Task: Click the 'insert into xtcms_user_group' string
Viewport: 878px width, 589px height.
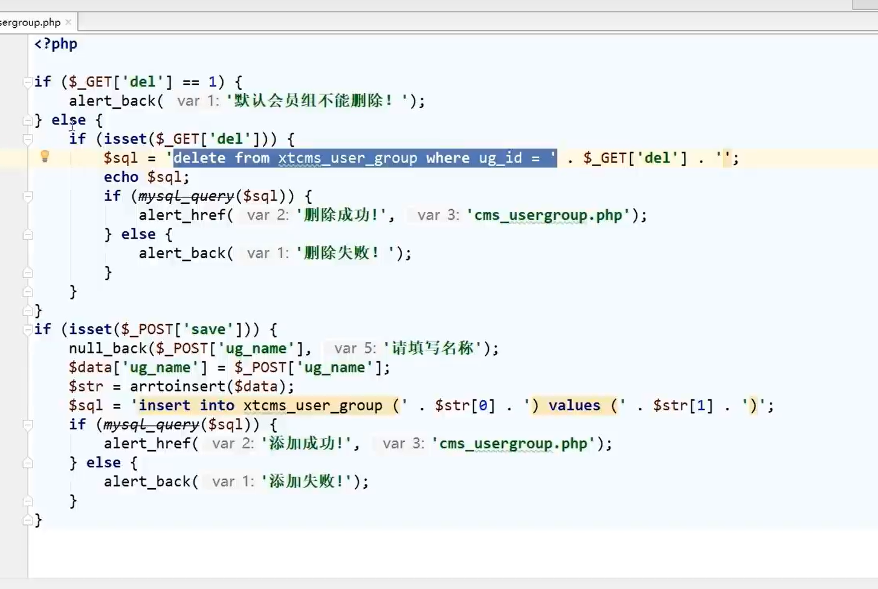Action: coord(260,406)
